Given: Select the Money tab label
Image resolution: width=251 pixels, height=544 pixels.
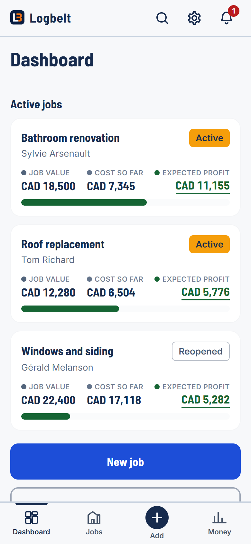Looking at the screenshot, I should pyautogui.click(x=219, y=532).
